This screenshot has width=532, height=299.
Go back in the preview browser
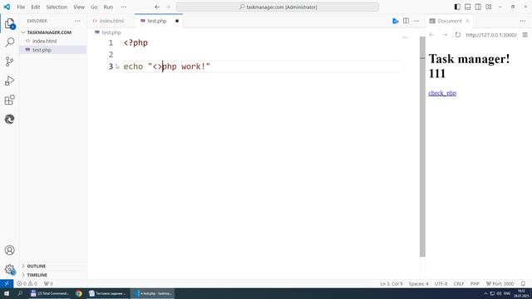click(x=431, y=35)
